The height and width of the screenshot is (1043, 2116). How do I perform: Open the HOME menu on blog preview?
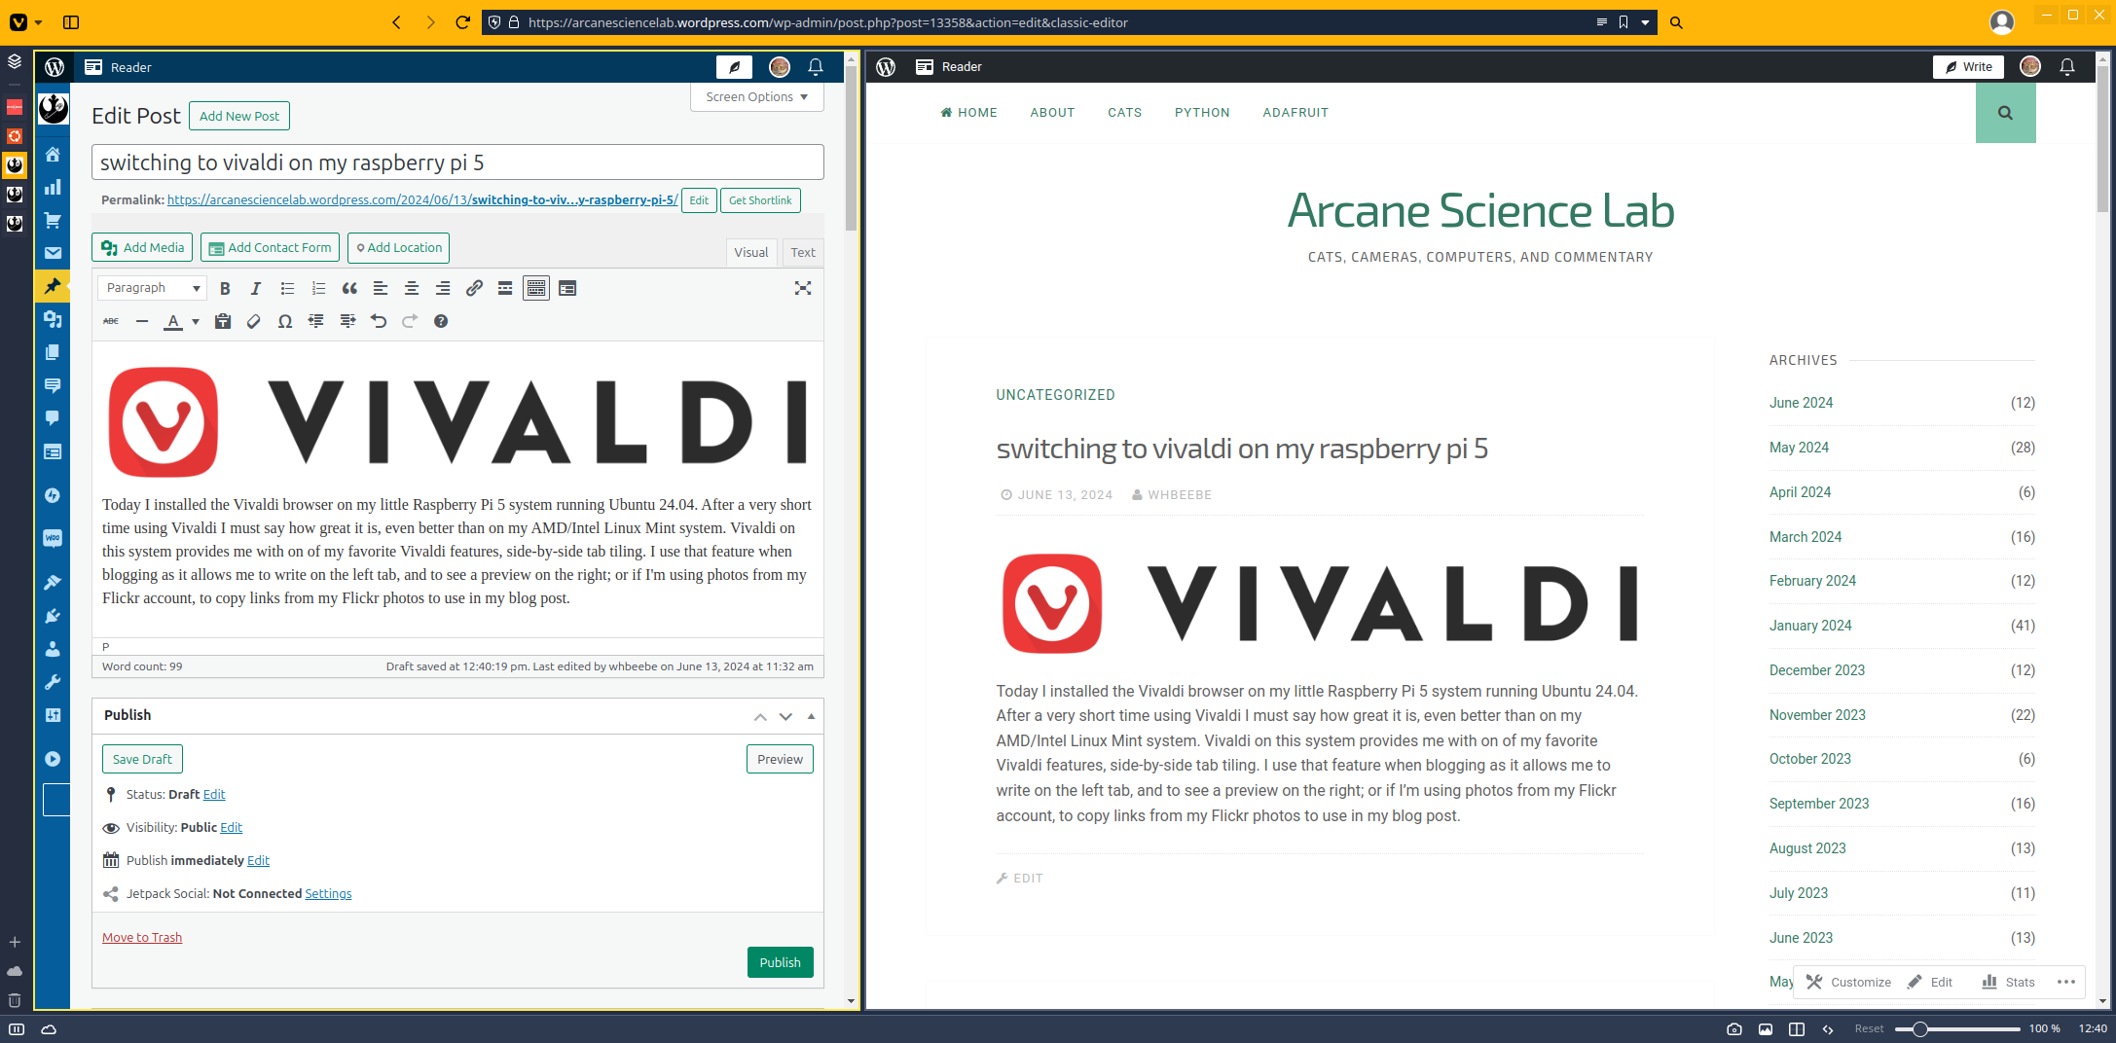969,113
